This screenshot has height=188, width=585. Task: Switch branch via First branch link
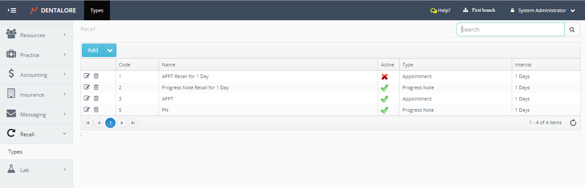coord(479,10)
